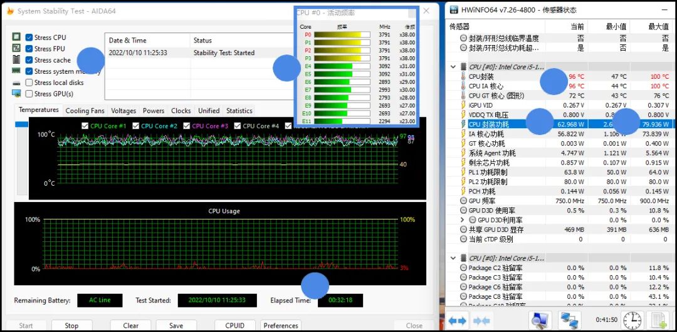Expand the GPU D3D利用率 sub-item arrow
677x332 pixels.
coord(463,220)
